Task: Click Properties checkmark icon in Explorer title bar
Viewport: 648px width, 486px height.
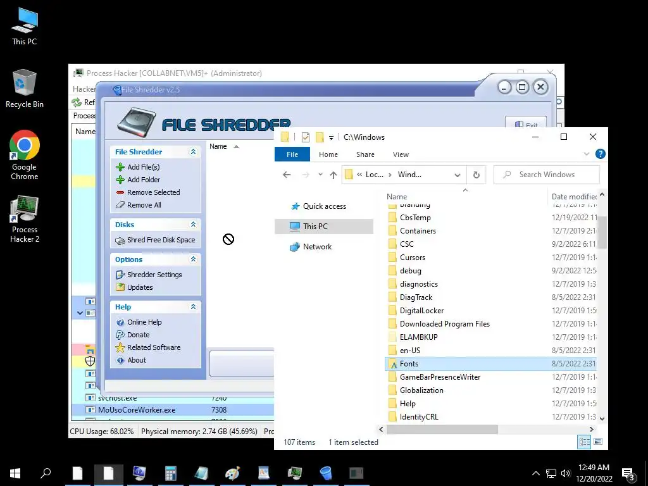Action: click(x=306, y=137)
